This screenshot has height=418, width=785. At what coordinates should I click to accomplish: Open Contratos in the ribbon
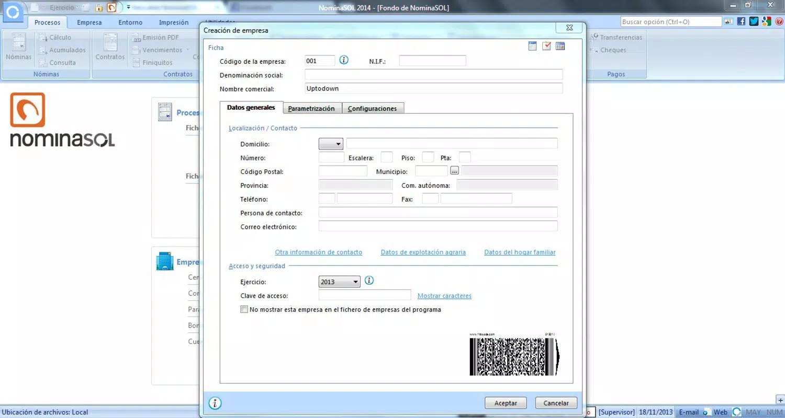click(110, 48)
